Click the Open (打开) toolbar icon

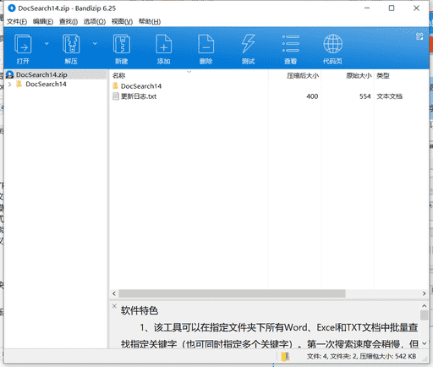(23, 44)
